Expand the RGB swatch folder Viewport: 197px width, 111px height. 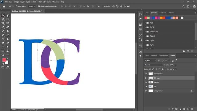[x=145, y=23]
